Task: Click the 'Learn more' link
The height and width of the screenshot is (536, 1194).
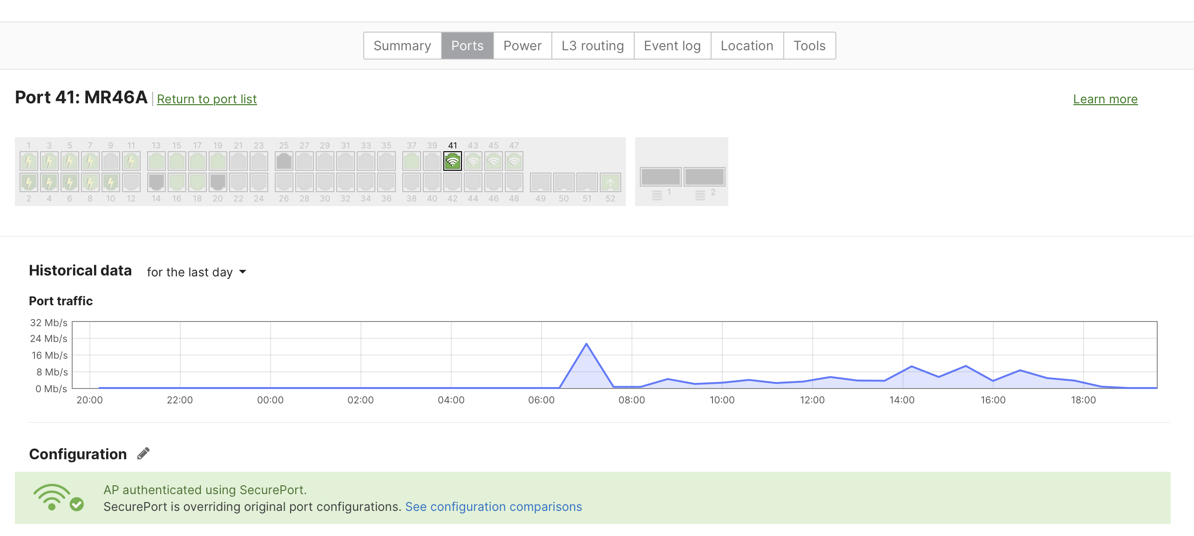Action: [1105, 99]
